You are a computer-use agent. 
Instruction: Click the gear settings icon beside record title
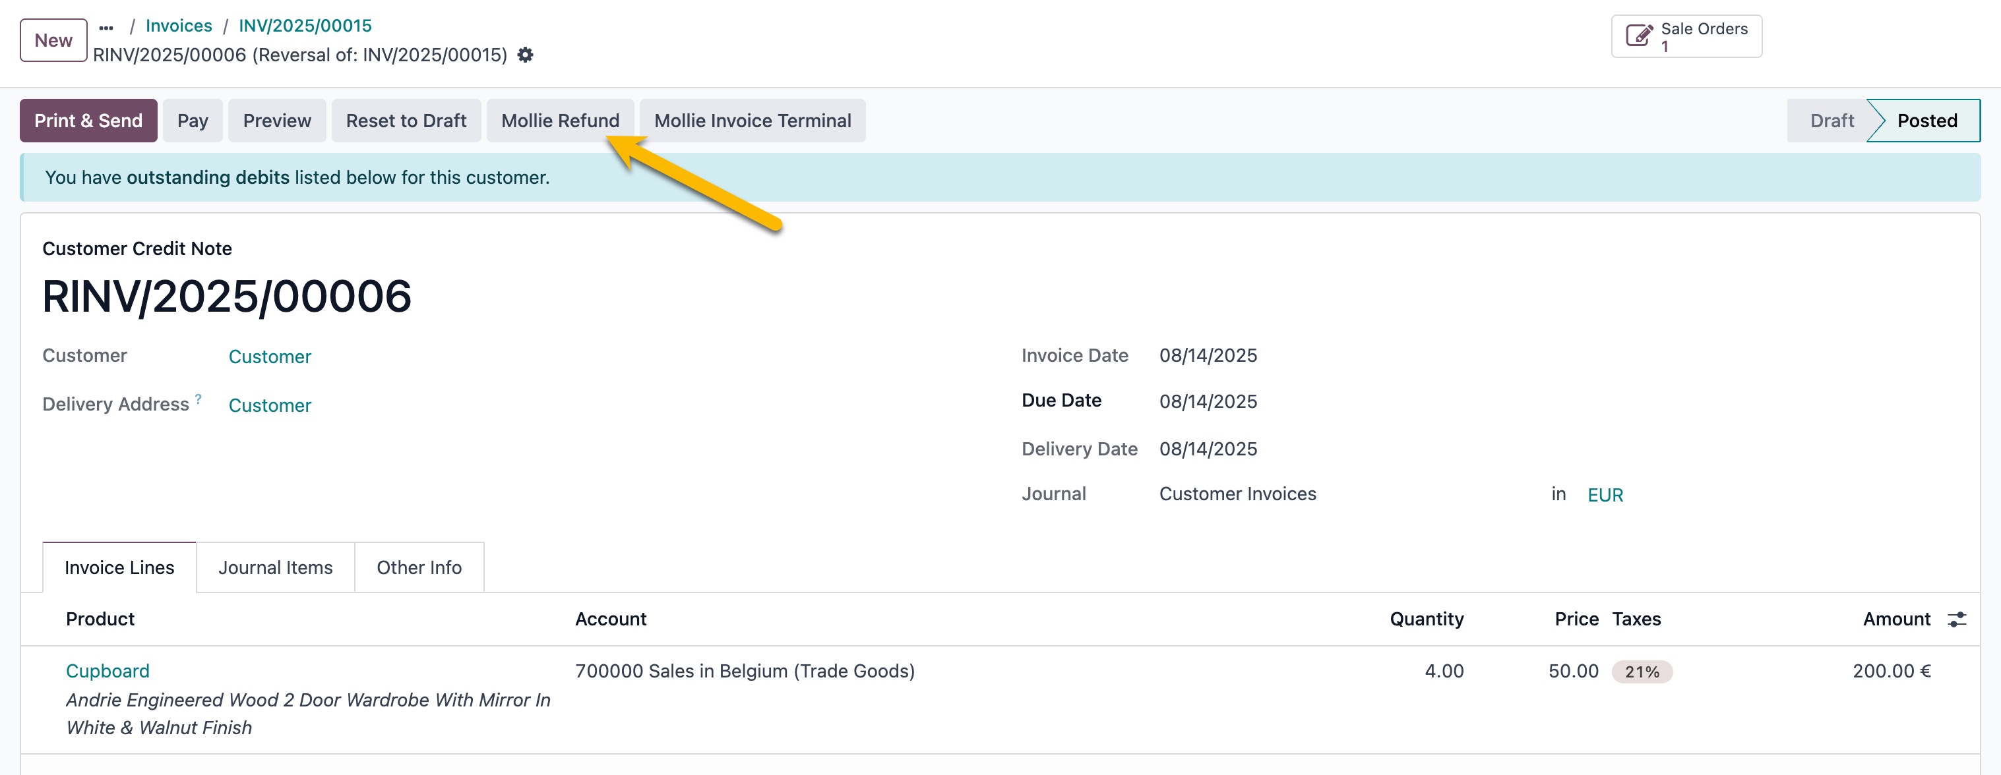click(525, 55)
